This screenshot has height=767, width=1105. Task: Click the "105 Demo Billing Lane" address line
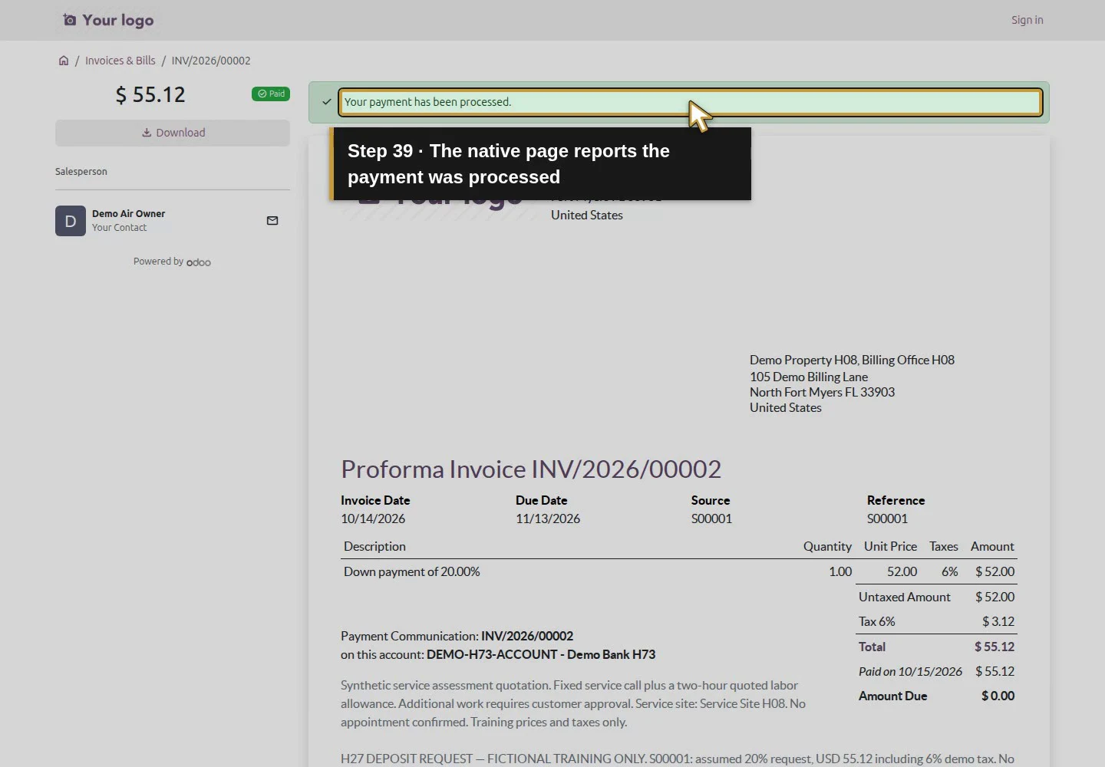(809, 377)
